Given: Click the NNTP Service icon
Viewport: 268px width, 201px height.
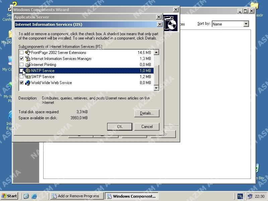Looking at the screenshot, I should [27, 71].
